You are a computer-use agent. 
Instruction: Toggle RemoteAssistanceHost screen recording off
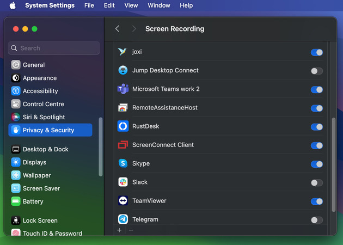pyautogui.click(x=317, y=108)
